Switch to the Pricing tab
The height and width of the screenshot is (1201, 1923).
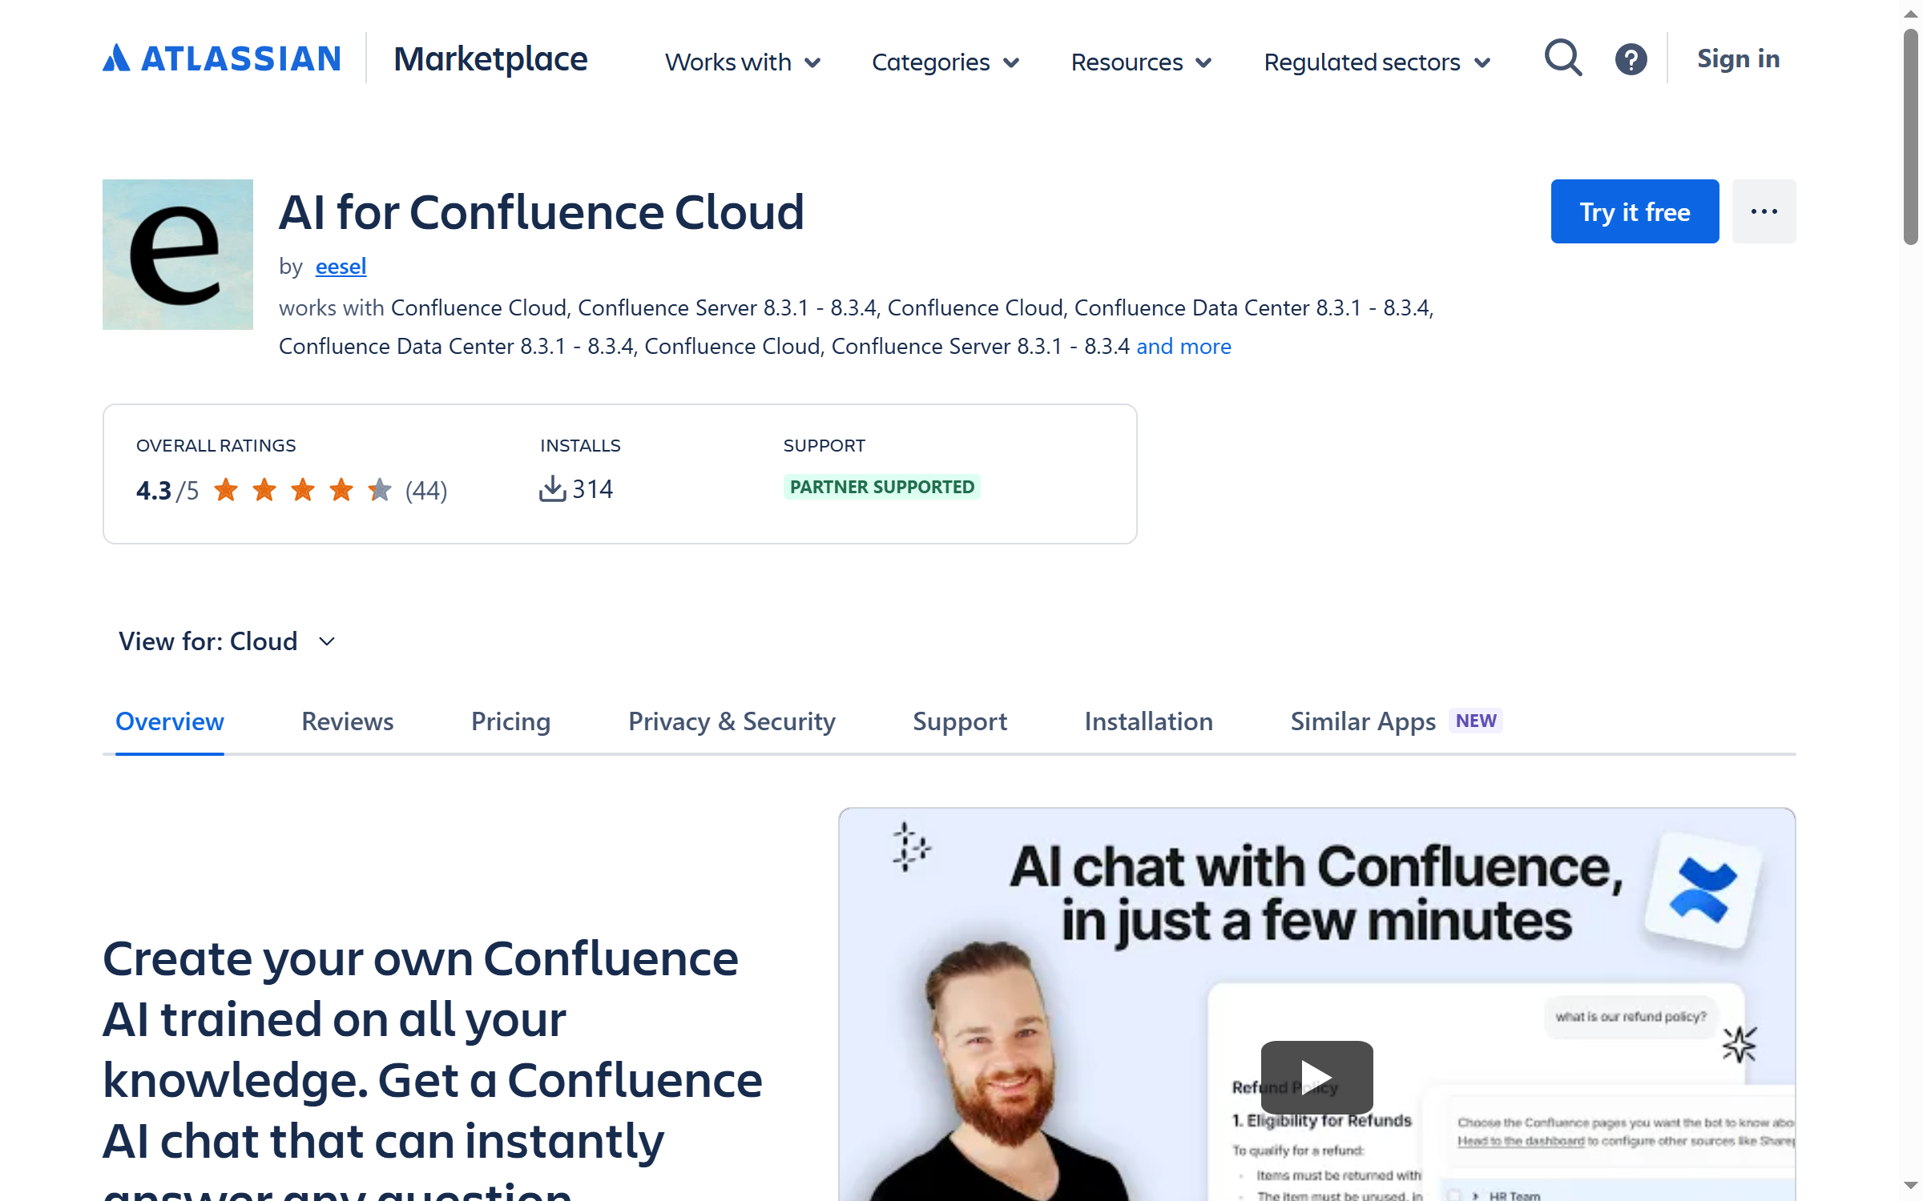[x=511, y=721]
